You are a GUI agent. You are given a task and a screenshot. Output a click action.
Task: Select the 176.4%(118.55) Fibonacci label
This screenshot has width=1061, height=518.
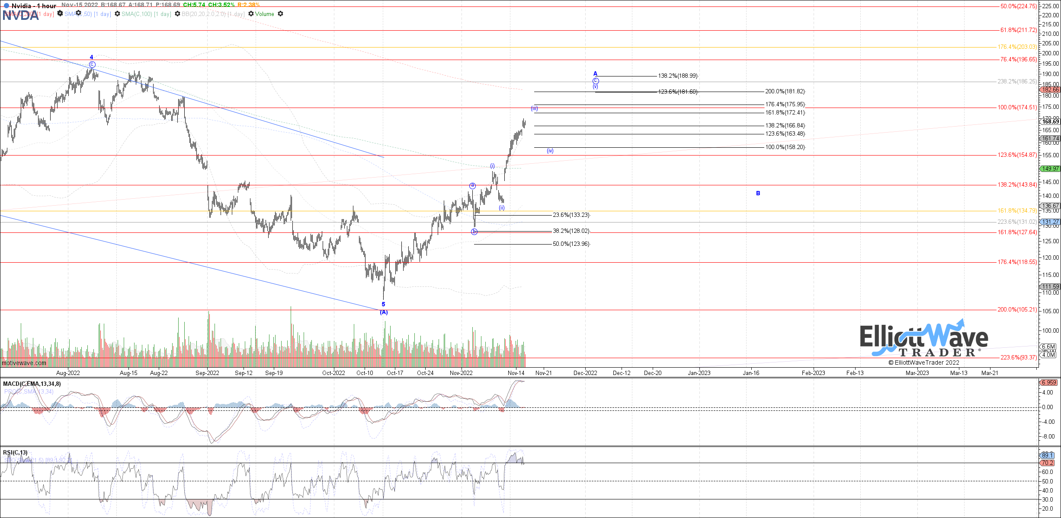[x=1017, y=262]
